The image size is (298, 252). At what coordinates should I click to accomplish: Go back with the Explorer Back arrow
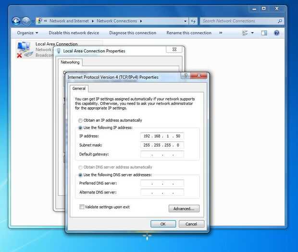click(x=16, y=21)
